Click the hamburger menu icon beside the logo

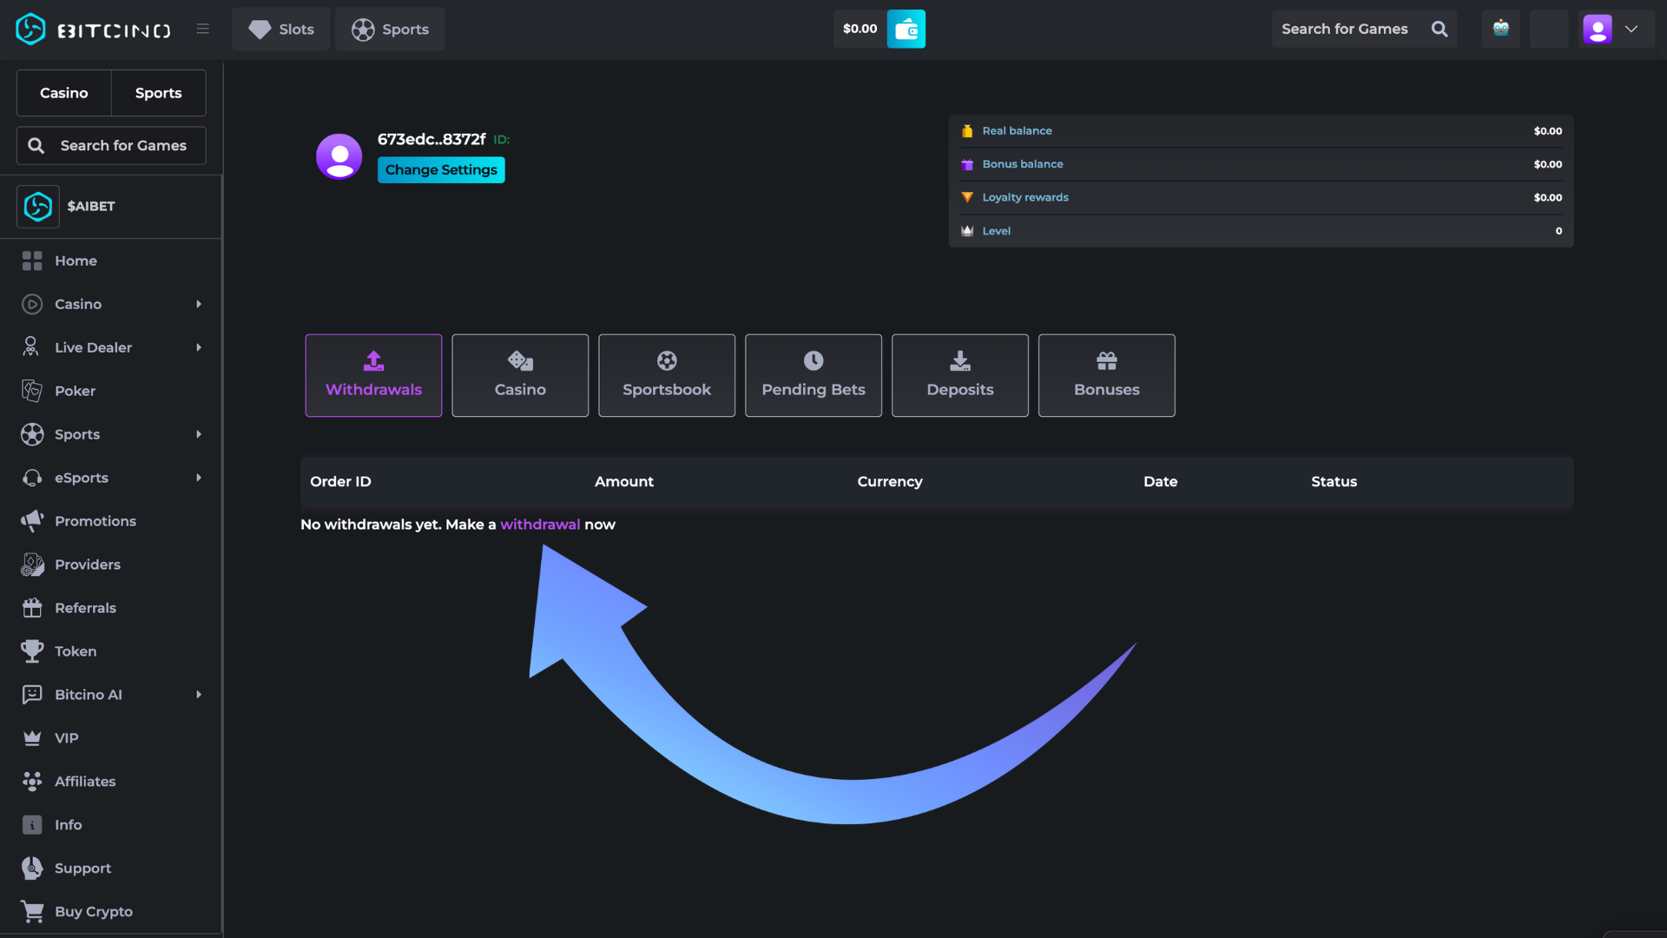point(203,29)
